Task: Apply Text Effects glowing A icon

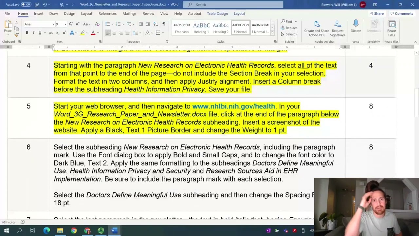Action: (x=72, y=33)
